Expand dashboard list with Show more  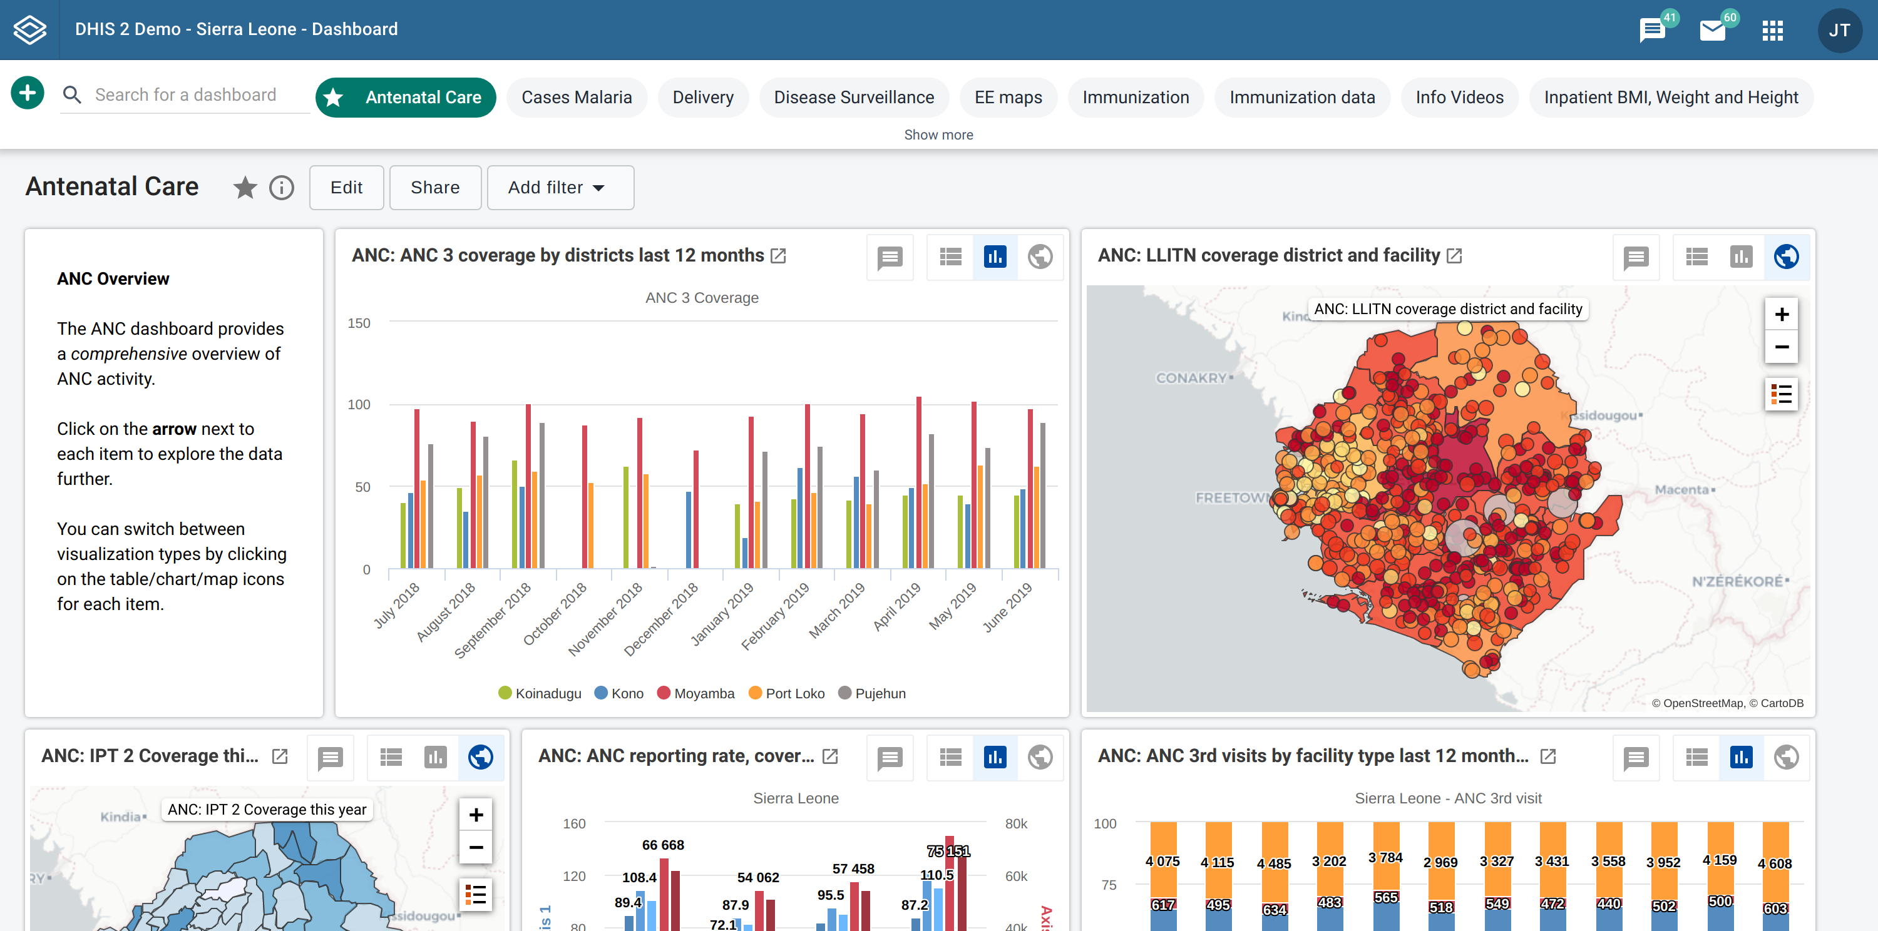(x=938, y=135)
